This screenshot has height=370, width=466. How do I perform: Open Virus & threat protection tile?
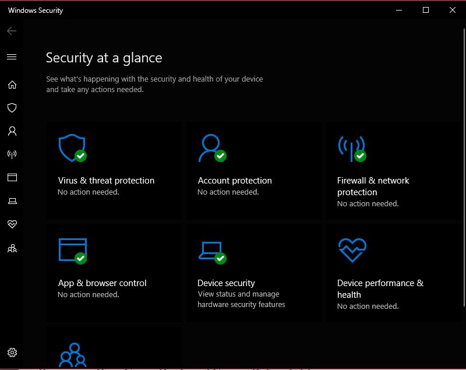click(114, 171)
